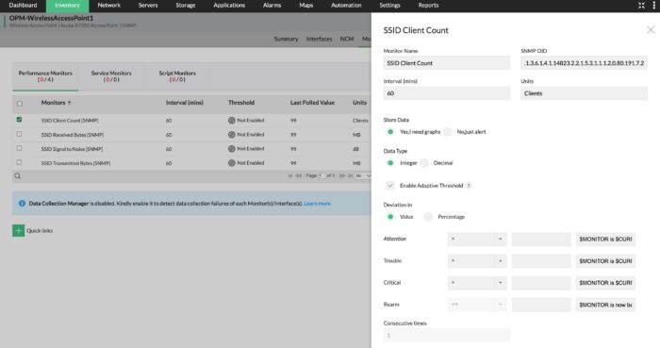Click the fullscreen expand icon in top bar
660x348 pixels.
(x=641, y=6)
